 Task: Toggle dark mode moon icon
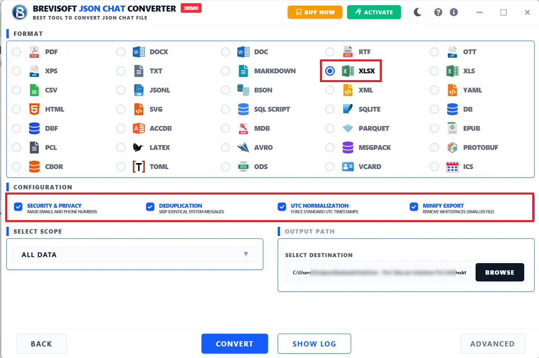click(x=418, y=12)
